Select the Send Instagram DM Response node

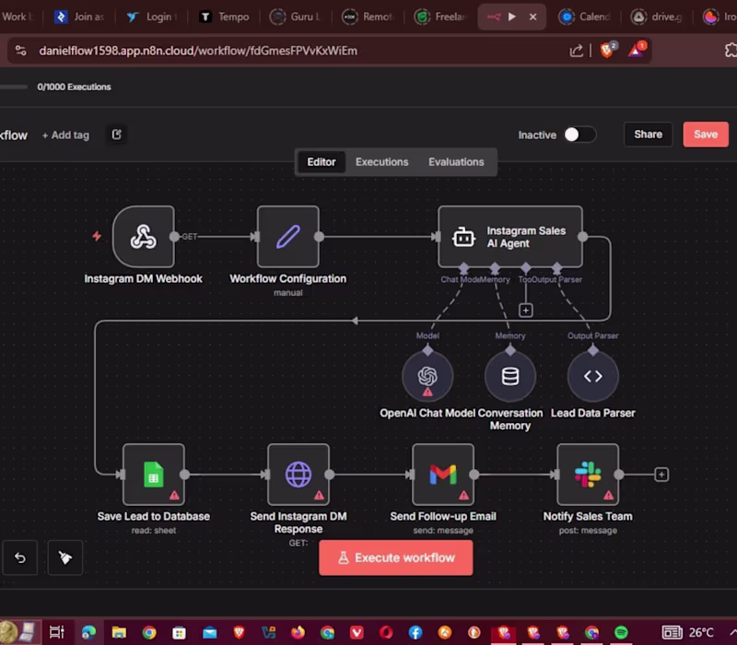(298, 475)
